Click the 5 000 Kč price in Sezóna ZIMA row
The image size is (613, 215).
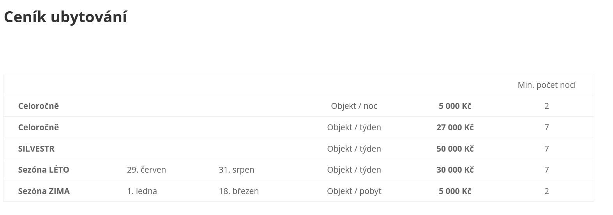[455, 191]
